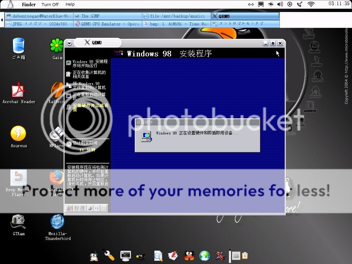
Task: Open the globe web browser dock icon
Action: coord(205,256)
